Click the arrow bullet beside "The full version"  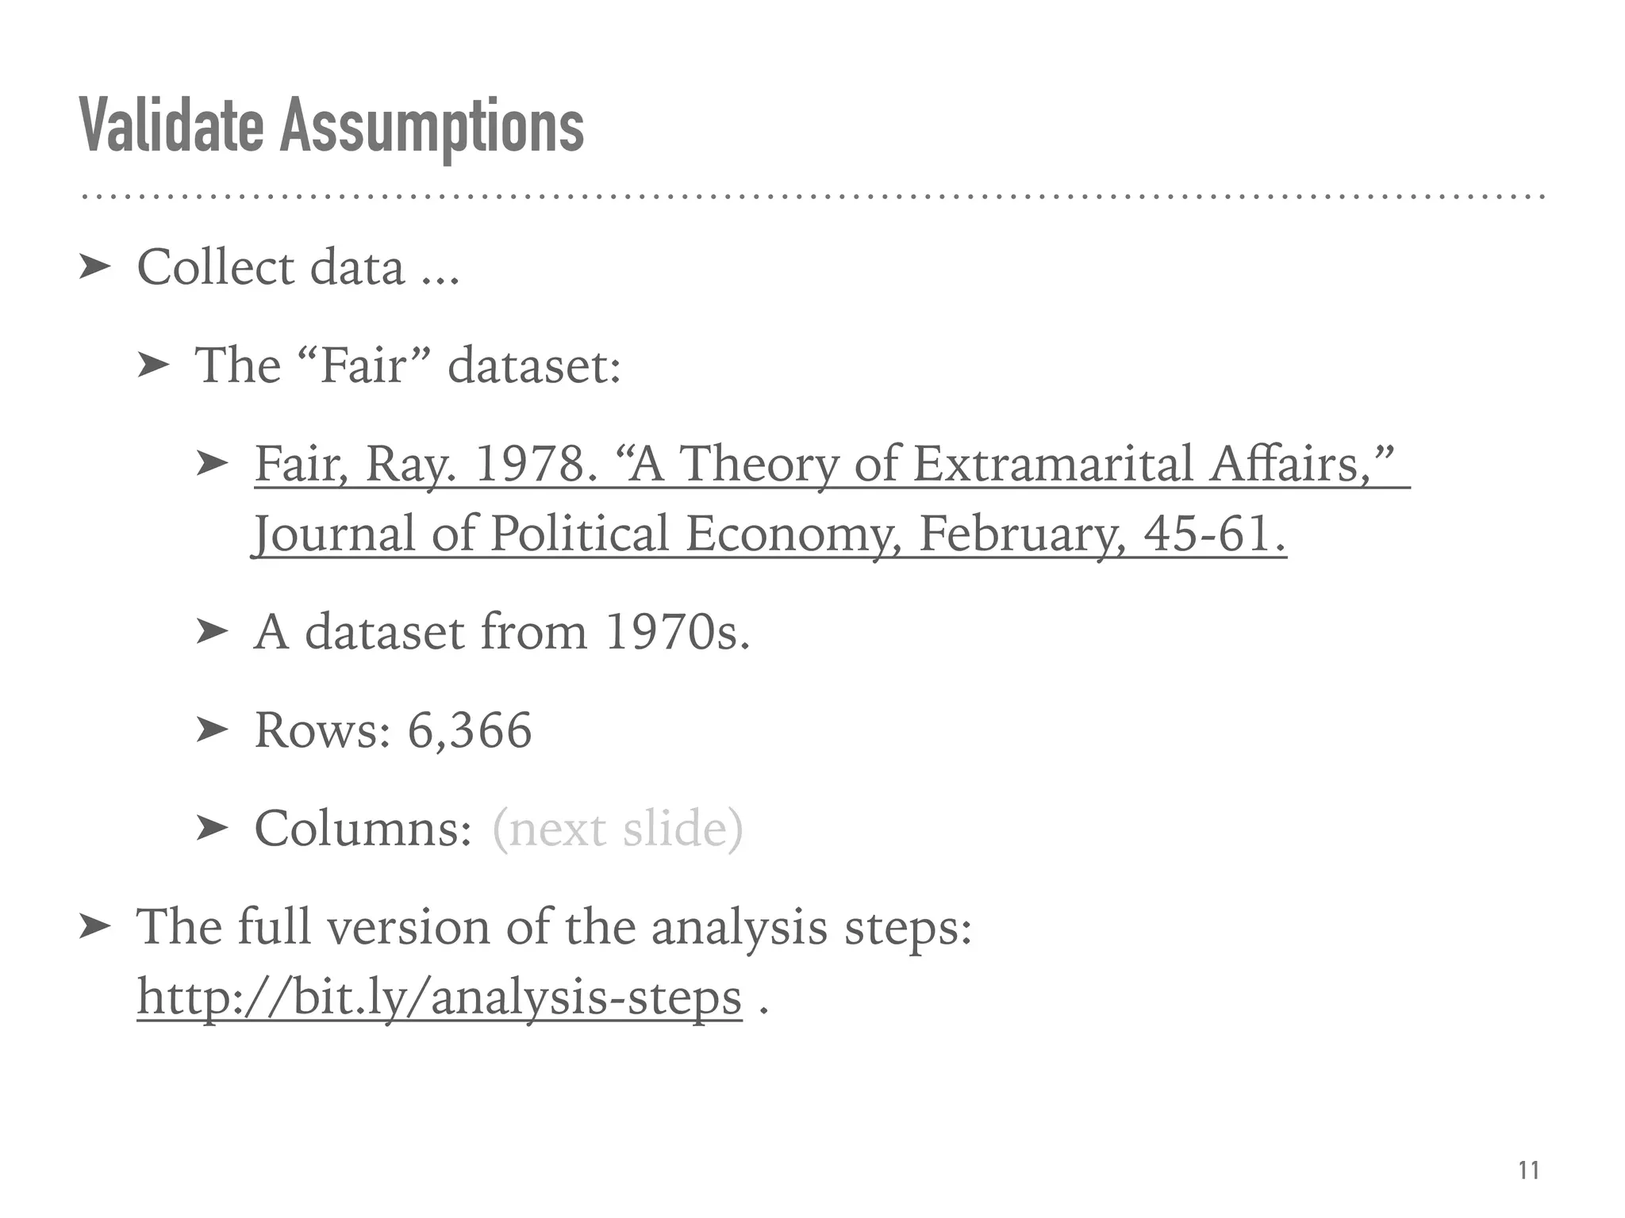(x=94, y=926)
